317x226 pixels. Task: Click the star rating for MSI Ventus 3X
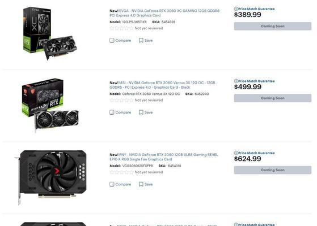(121, 100)
